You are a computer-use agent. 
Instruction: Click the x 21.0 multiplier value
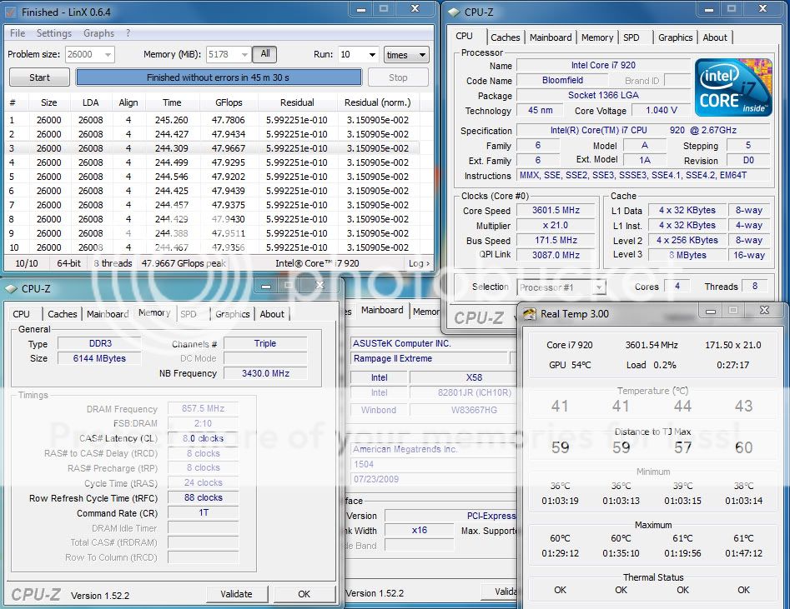click(x=556, y=226)
